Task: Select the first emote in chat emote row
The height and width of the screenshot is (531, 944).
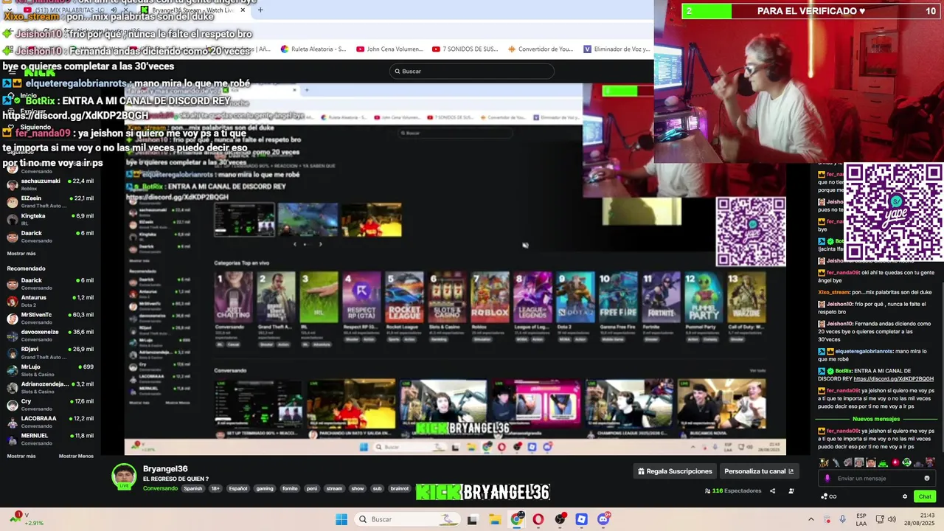Action: [824, 462]
